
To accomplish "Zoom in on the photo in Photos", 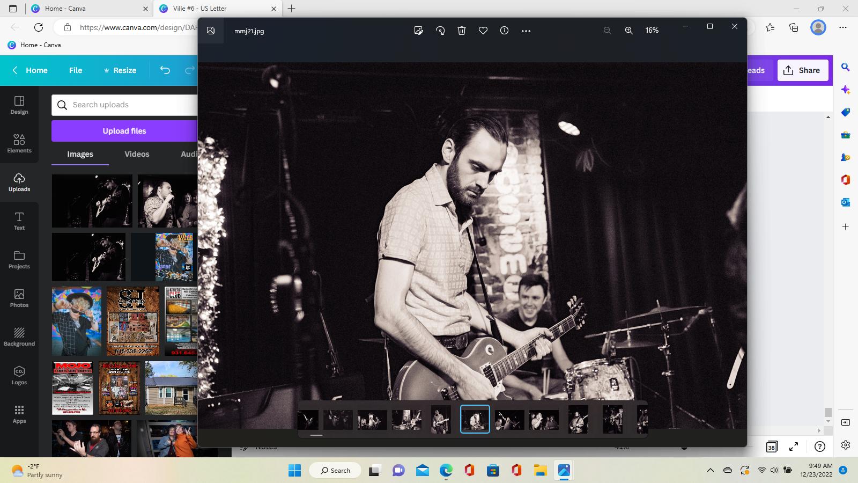I will coord(629,31).
